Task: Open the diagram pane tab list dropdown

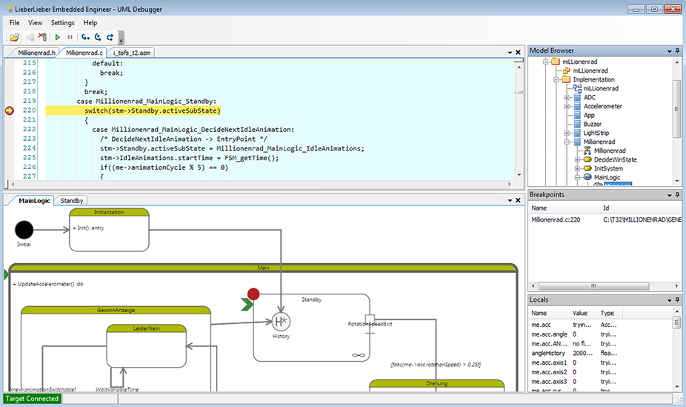Action: coord(510,200)
